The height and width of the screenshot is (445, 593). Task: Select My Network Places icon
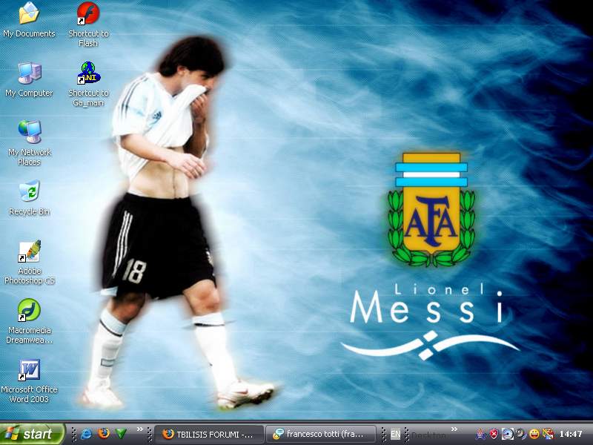[x=29, y=143]
